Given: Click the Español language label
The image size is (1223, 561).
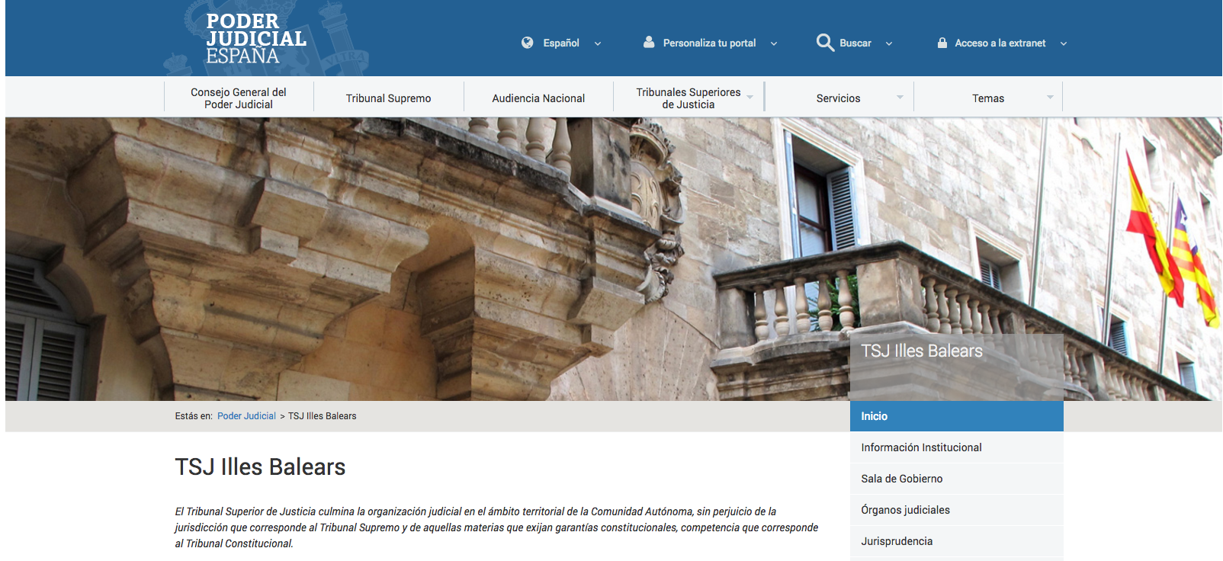Looking at the screenshot, I should click(x=561, y=43).
